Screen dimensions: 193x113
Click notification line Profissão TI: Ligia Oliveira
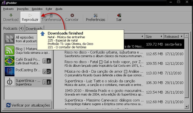(70, 44)
